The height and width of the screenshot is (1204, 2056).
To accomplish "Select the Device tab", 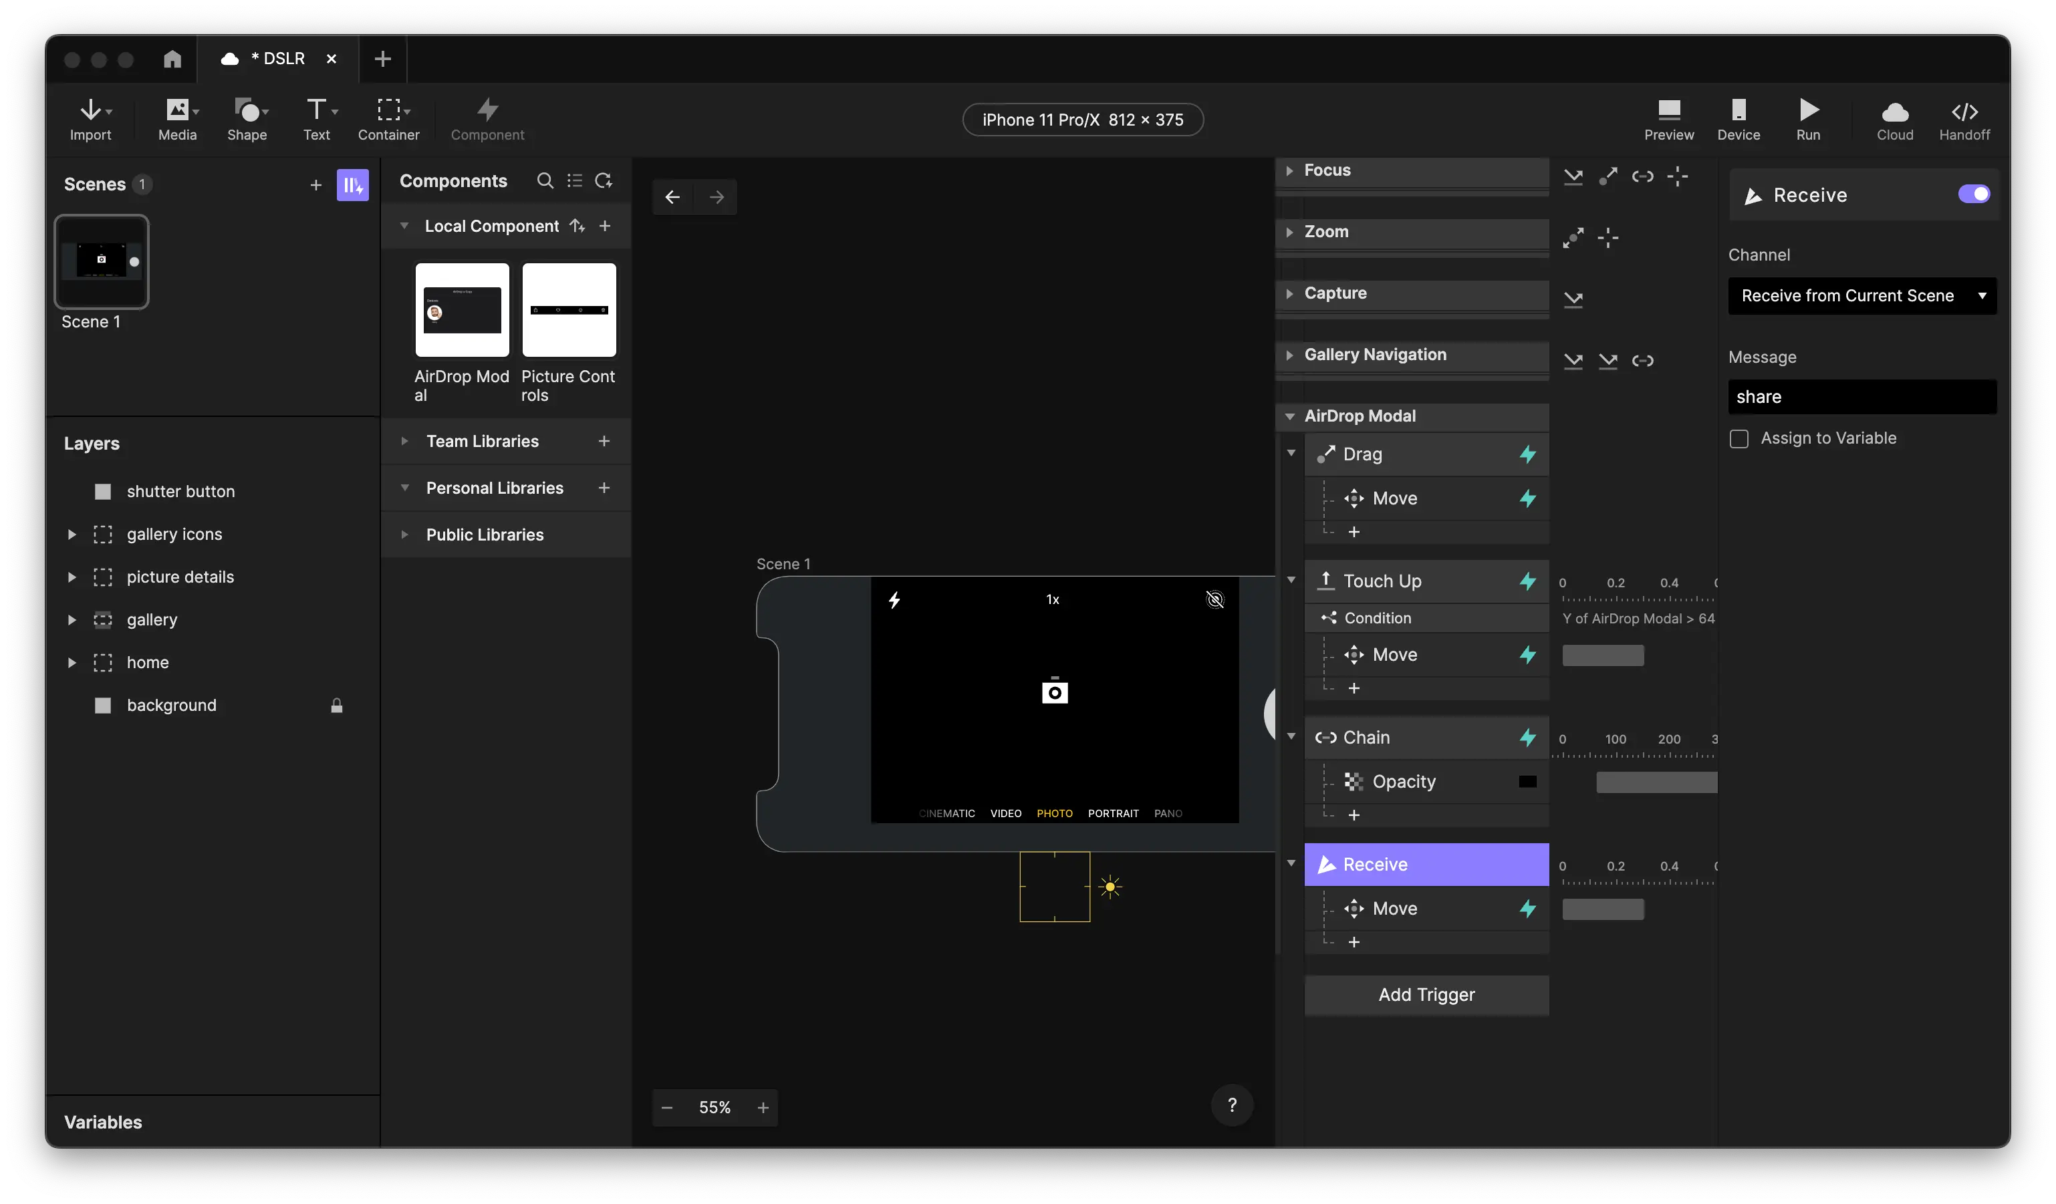I will point(1739,118).
